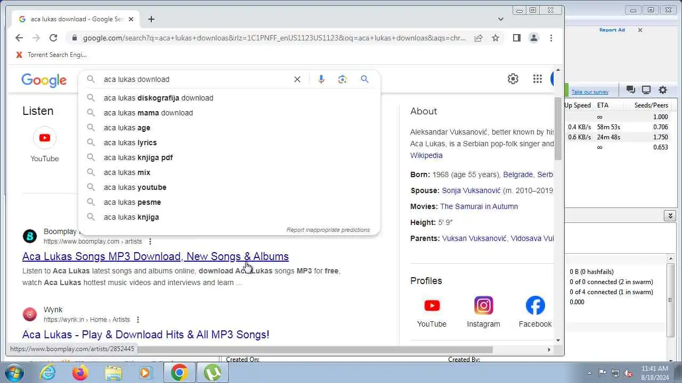682x383 pixels.
Task: Open YouTube icon under Listen
Action: 45,138
